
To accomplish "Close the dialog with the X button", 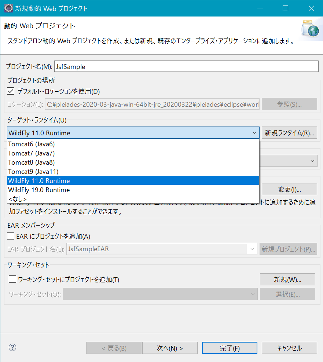I will [311, 8].
